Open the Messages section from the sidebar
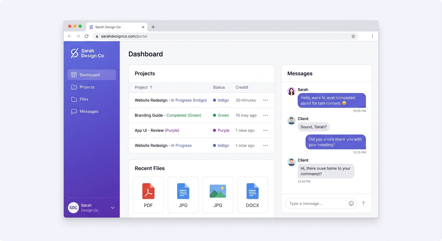Viewport: 442px width, 241px height. (x=89, y=111)
